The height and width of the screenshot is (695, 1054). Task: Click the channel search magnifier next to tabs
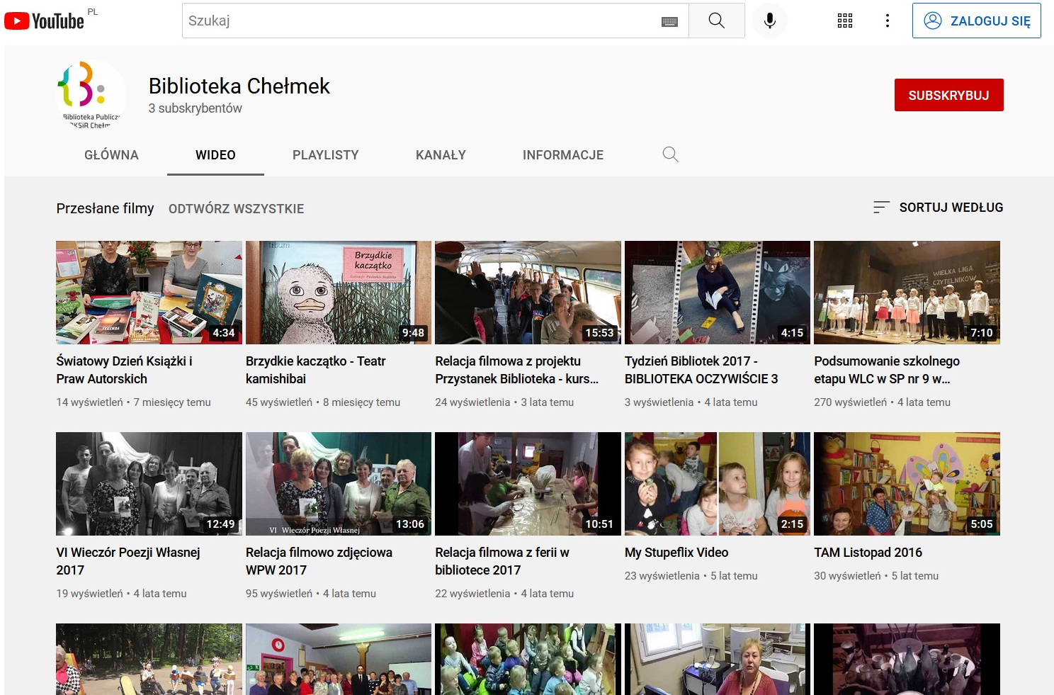[x=669, y=154]
